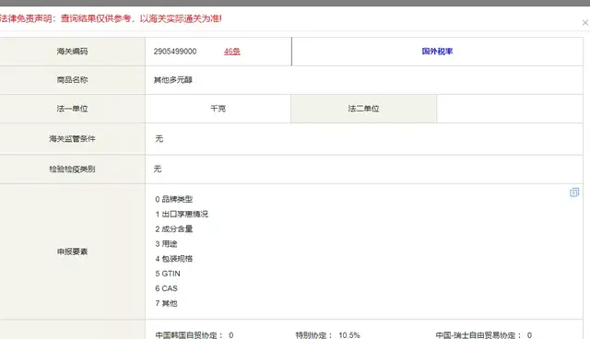Screen dimensions: 590x339
Task: Click the copy icon beside 申报要素
Action: click(x=574, y=193)
